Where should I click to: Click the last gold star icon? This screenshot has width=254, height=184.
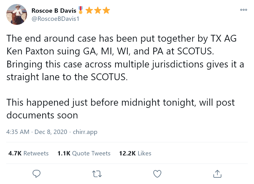106,11
